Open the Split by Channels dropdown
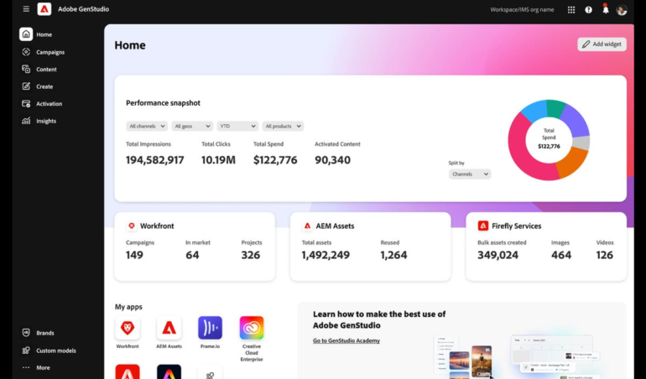This screenshot has height=379, width=646. click(470, 174)
